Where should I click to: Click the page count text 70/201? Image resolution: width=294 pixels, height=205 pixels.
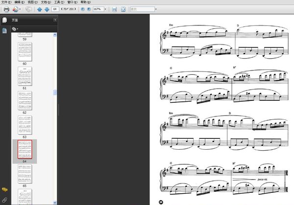[x=69, y=9]
